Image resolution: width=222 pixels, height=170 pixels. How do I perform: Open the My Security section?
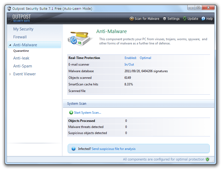click(23, 29)
